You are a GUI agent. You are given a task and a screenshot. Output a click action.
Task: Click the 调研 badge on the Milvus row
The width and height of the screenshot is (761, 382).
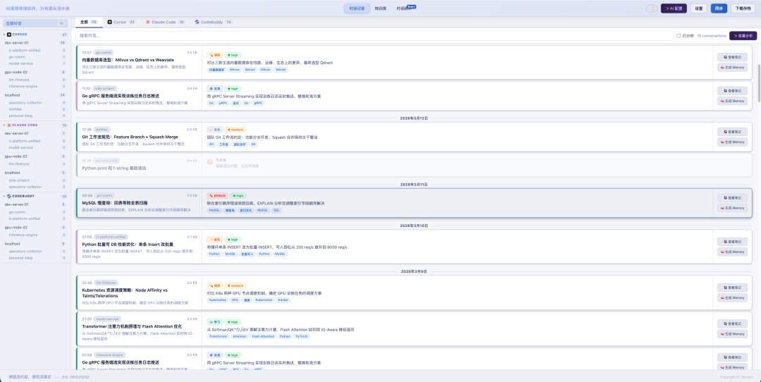(x=214, y=55)
